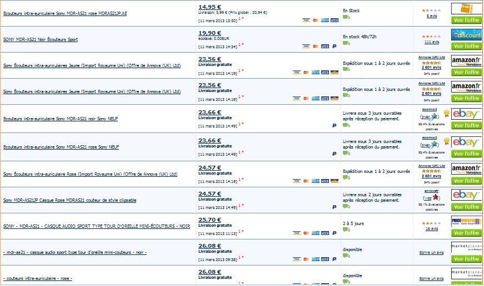
Task: Click star rating above '16 avis'
Action: pos(431,223)
